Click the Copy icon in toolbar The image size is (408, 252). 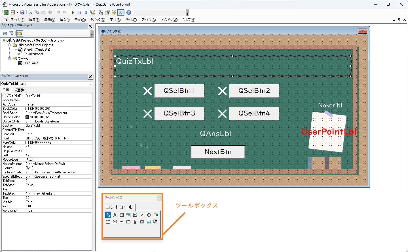tap(37, 12)
